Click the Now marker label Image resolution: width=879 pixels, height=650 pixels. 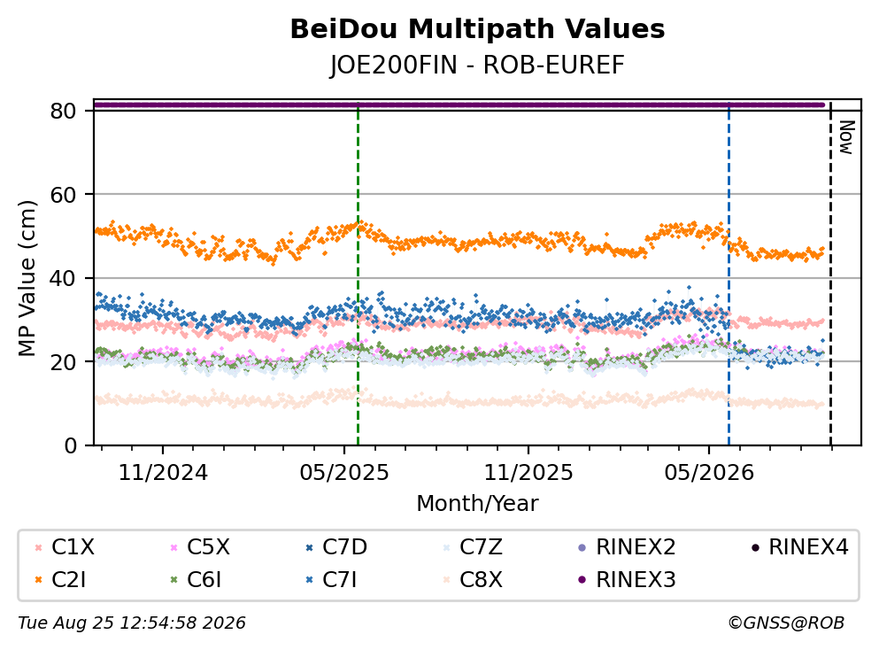[x=846, y=137]
